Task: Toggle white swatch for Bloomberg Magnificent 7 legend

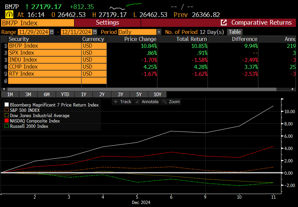Action: click(x=7, y=105)
